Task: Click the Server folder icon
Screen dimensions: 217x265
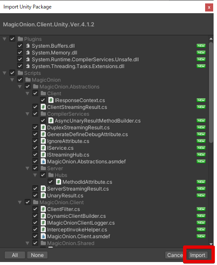Action: [x=43, y=168]
